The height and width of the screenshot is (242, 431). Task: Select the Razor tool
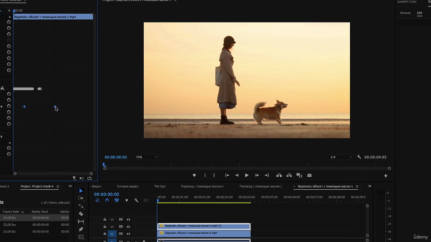(81, 214)
